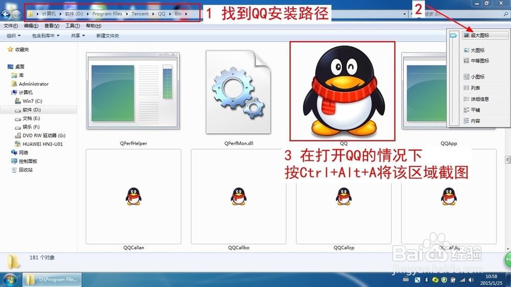Click the volume speaker tray icon
Viewport: 511px width, 287px height.
(471, 280)
